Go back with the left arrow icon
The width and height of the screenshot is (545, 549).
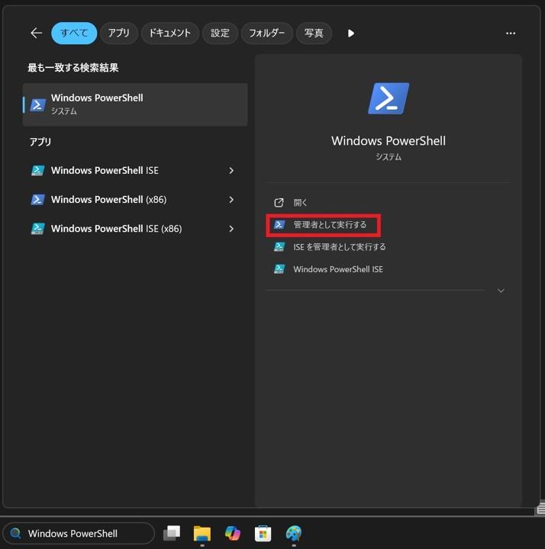point(36,34)
